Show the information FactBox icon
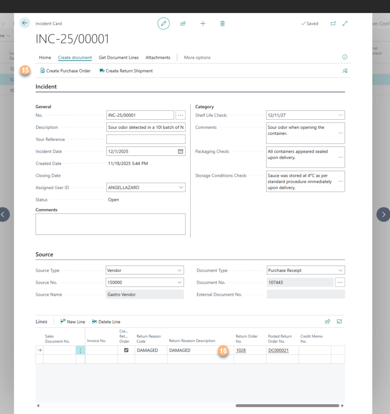 click(x=345, y=57)
